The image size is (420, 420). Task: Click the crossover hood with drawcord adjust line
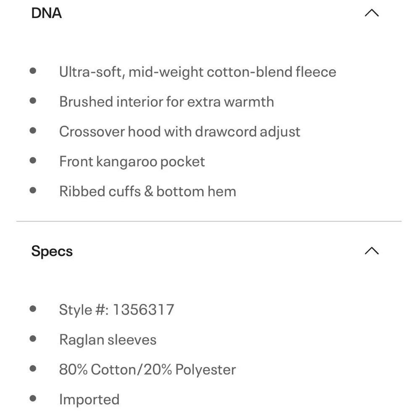[180, 132]
